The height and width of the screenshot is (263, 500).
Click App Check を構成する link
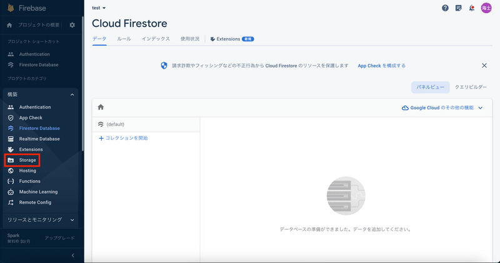click(x=382, y=66)
